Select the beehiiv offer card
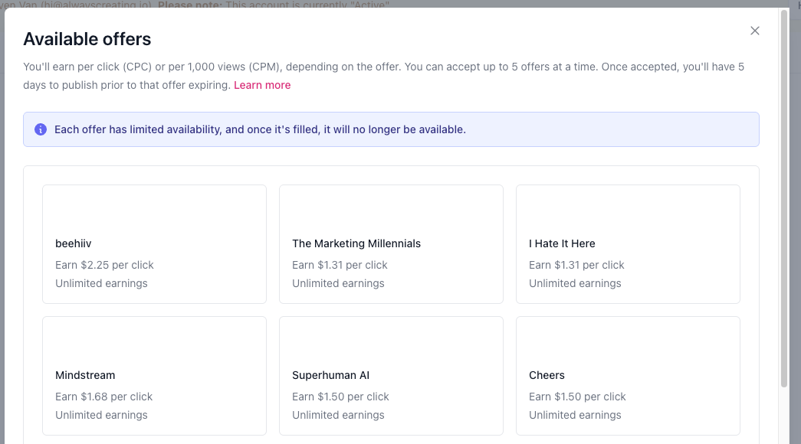801x444 pixels. pyautogui.click(x=154, y=243)
